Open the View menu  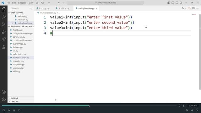31,3
